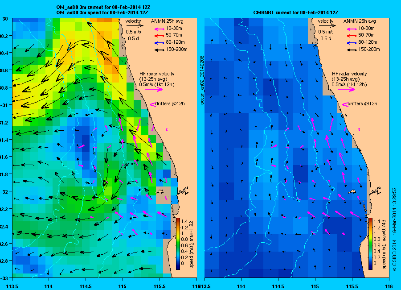Viewport: 401px width, 290px height.
Task: Click the '-31' latitude label on left axis
Action: pyautogui.click(x=4, y=105)
